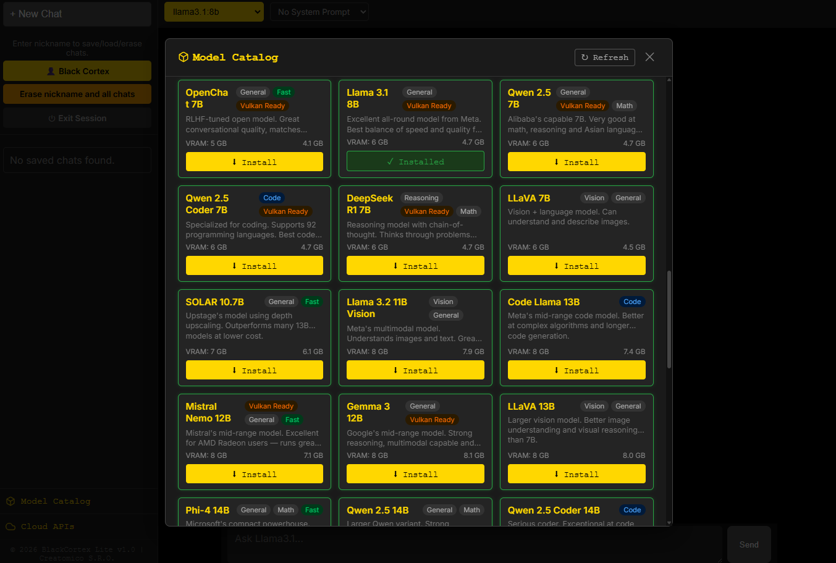Screen dimensions: 836x563
Task: Click the Black Cortex nickname button
Action: pos(77,71)
